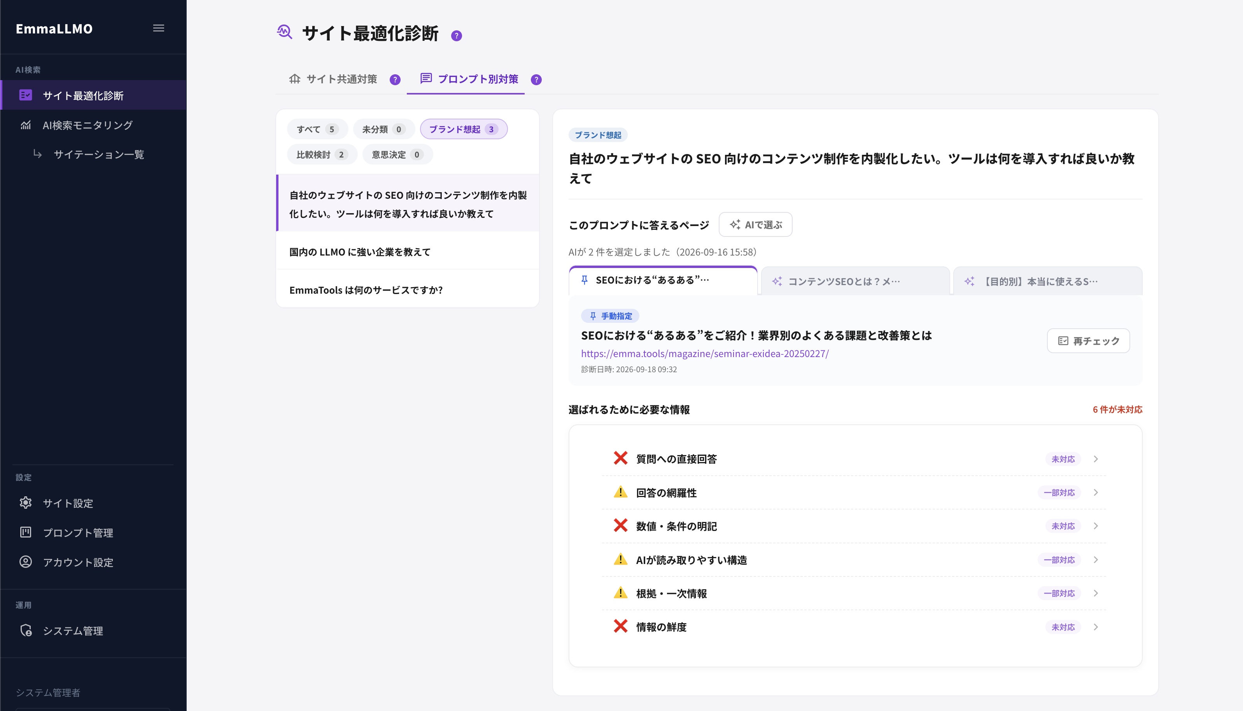The width and height of the screenshot is (1243, 711).
Task: Click the サイト設定 gear icon
Action: point(26,503)
